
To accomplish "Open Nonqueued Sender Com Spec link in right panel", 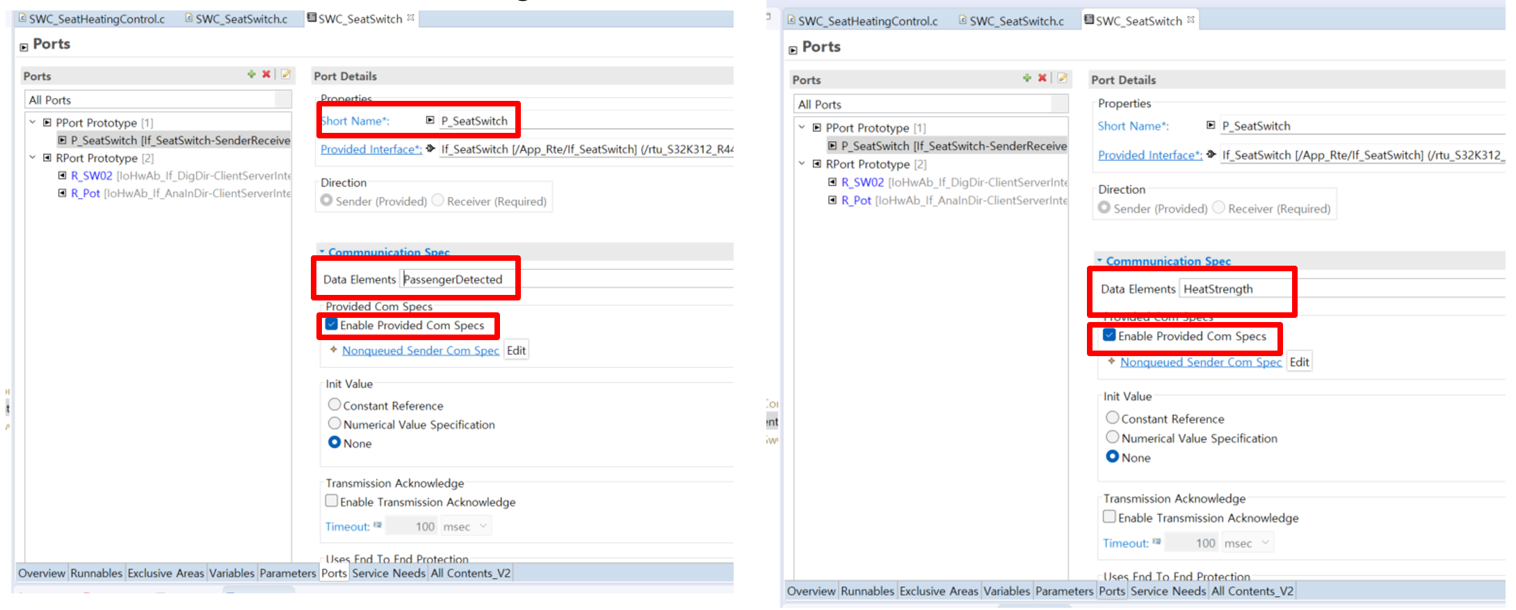I will [1200, 362].
